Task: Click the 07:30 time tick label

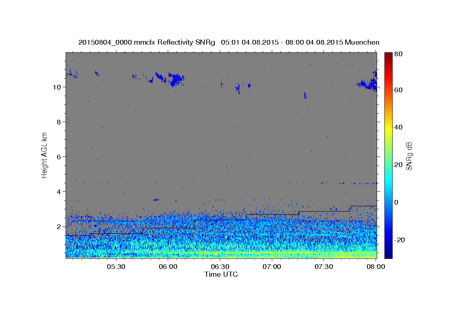Action: [324, 267]
